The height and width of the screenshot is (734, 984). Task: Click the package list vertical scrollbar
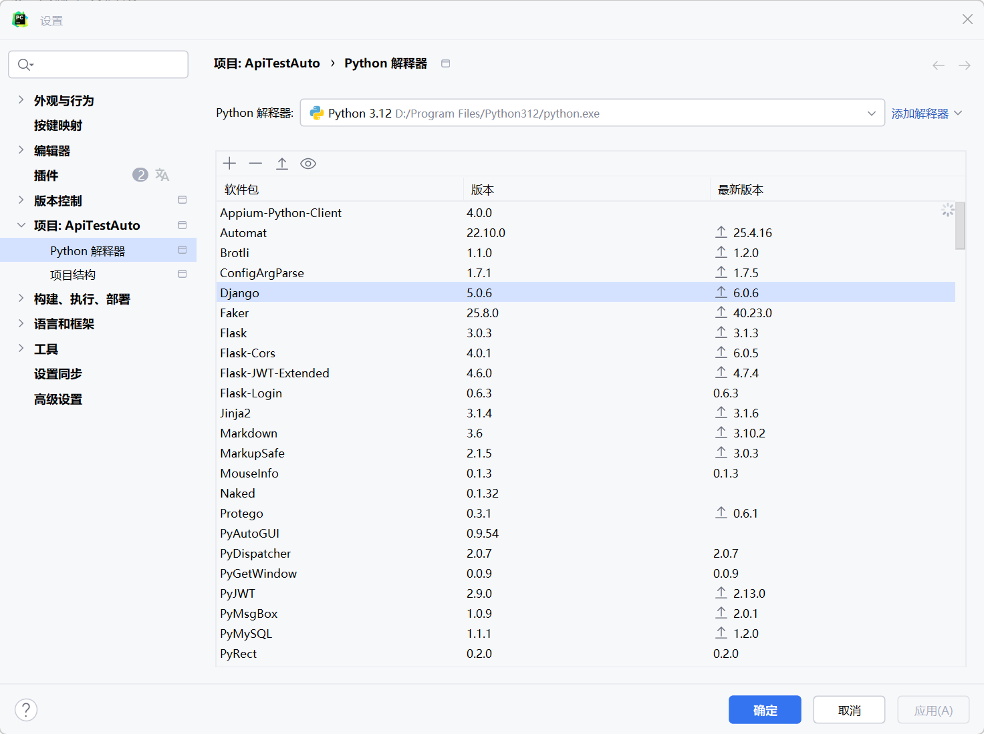[960, 226]
